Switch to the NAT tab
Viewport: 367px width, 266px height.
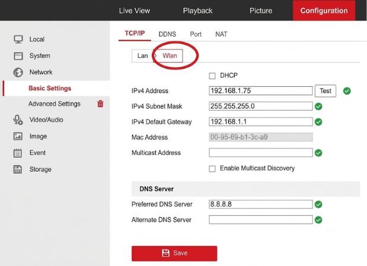click(x=221, y=34)
